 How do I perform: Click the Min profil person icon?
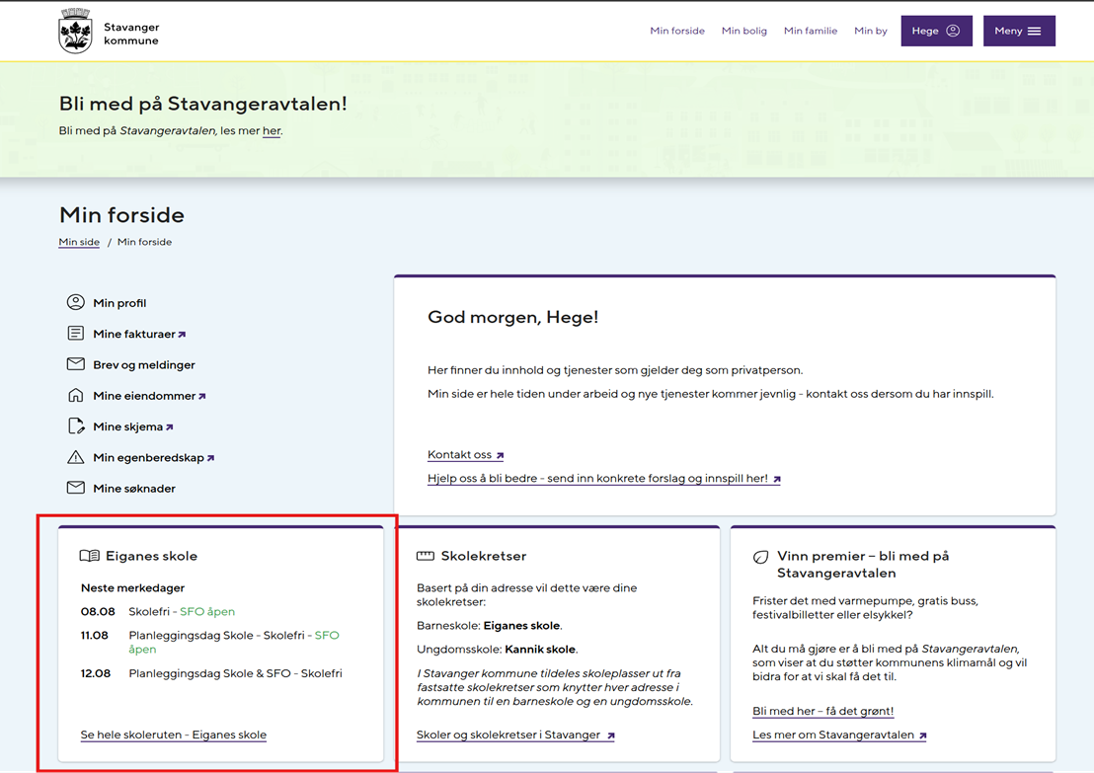(75, 302)
